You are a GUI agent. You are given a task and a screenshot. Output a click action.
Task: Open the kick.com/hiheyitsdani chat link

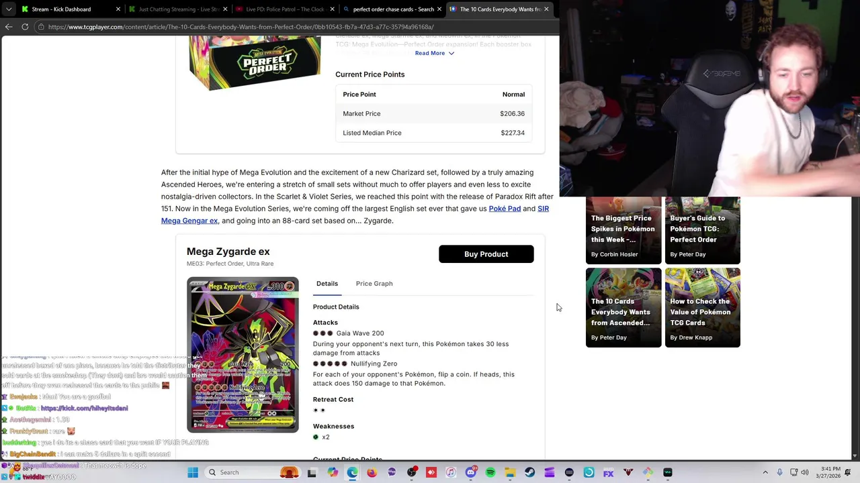coord(84,408)
